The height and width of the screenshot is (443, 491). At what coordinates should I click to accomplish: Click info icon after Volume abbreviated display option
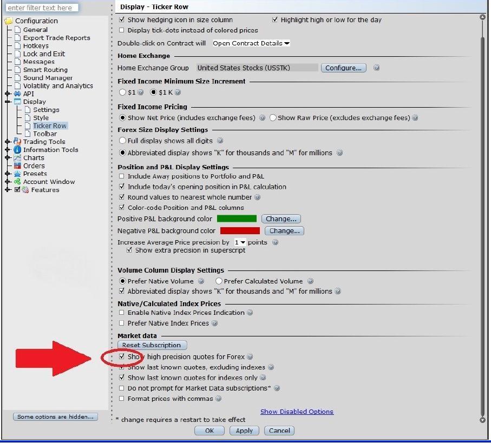coord(338,291)
